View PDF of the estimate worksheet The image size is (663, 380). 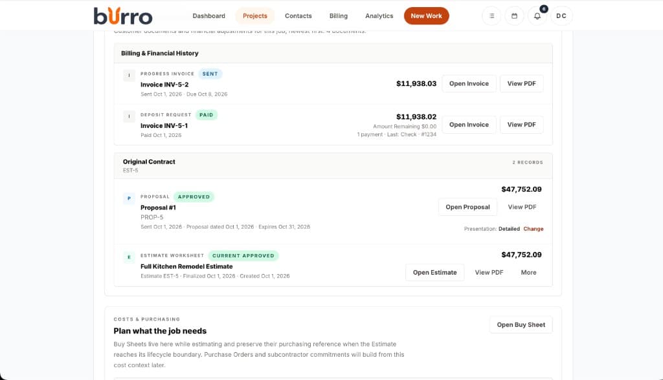(x=489, y=272)
